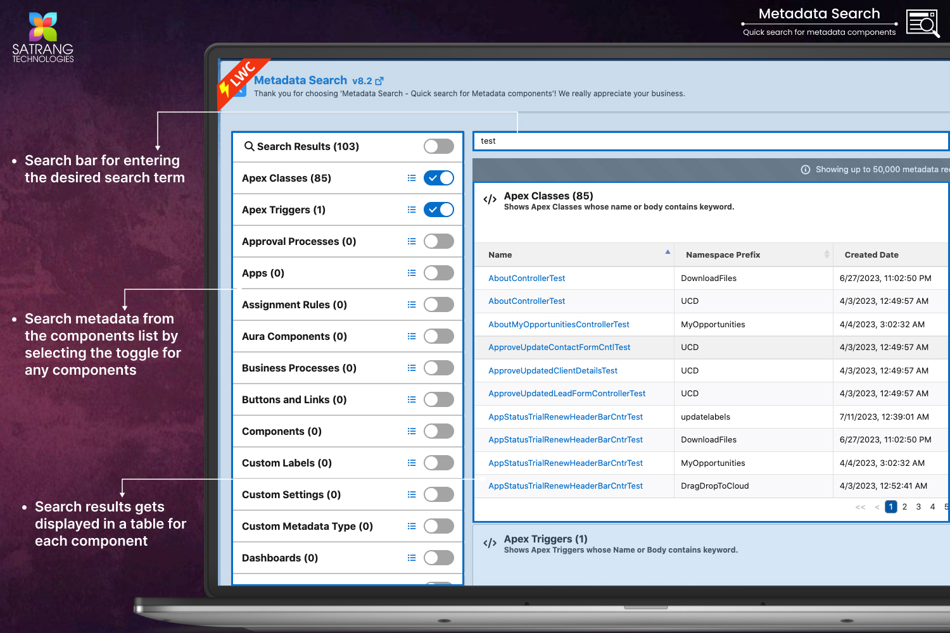Select the '7/11/2023, 12:39:01 AM' date cell
Viewport: 950px width, 633px height.
[x=890, y=417]
